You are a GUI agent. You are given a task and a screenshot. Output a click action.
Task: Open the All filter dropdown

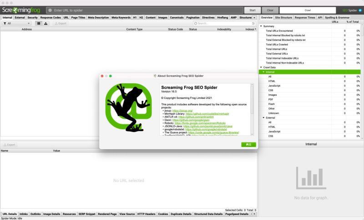[x=16, y=24]
